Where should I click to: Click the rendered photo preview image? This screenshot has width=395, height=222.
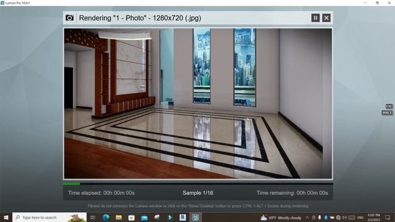(x=198, y=104)
